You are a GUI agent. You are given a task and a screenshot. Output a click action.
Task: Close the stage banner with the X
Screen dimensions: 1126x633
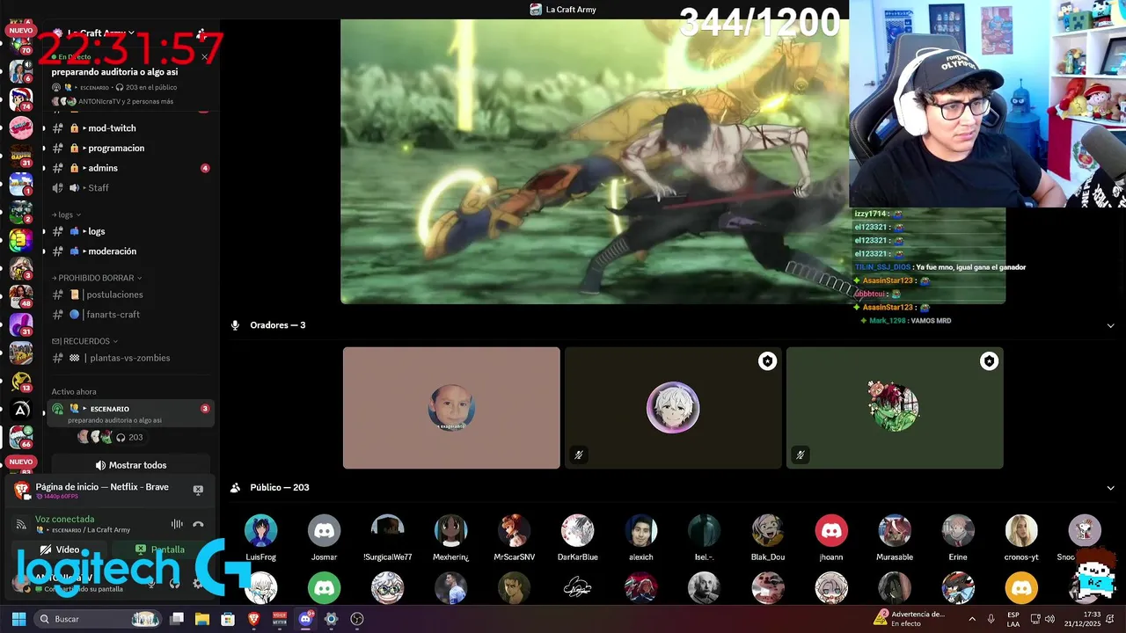(x=204, y=57)
